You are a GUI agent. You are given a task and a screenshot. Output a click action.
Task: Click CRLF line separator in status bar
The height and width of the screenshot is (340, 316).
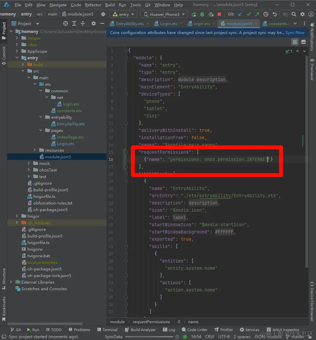tap(210, 336)
